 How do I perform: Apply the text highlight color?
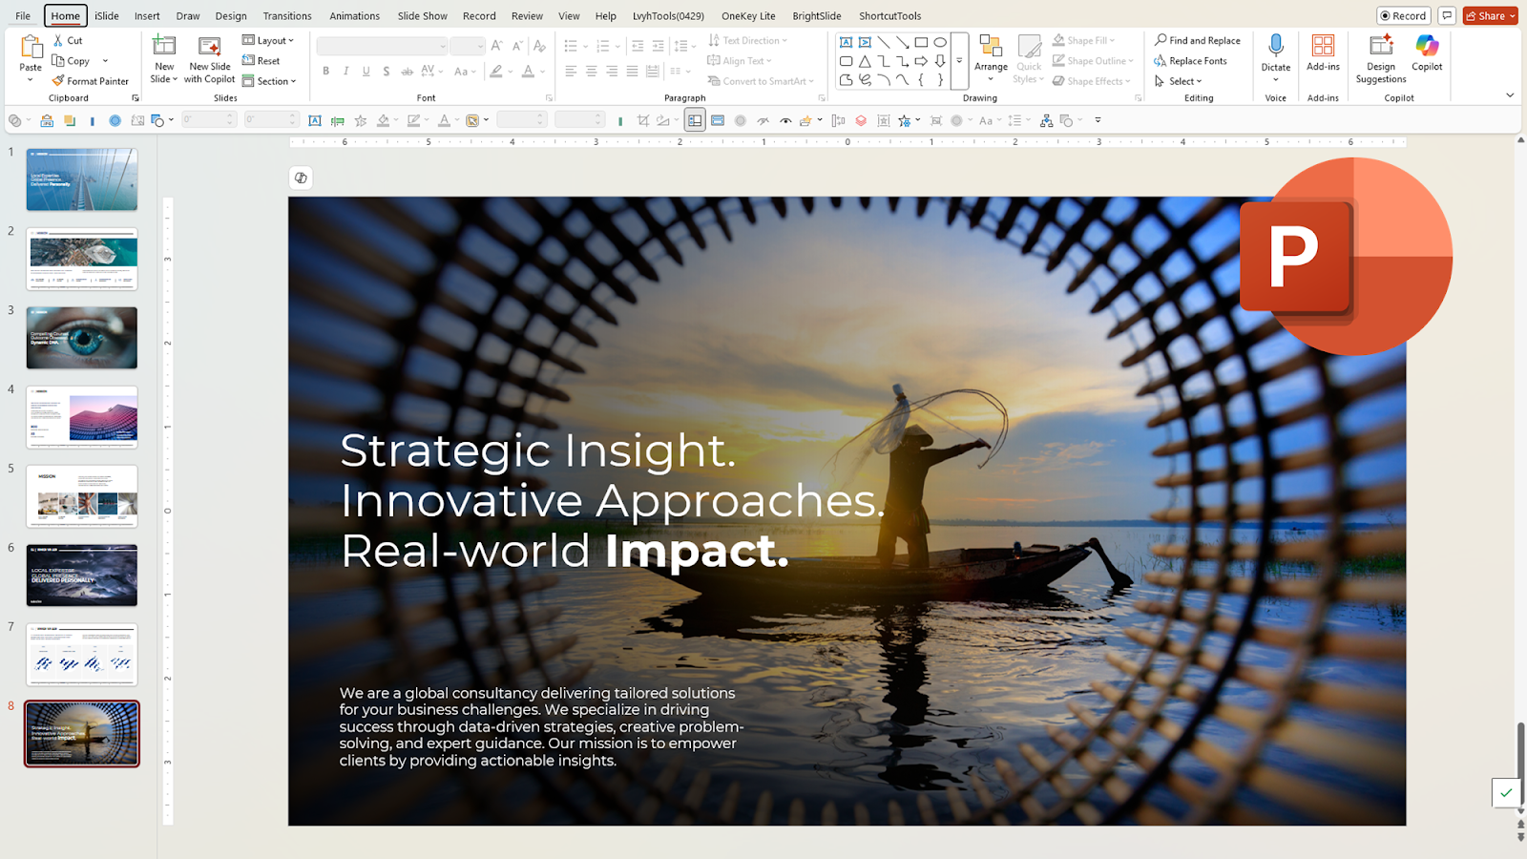tap(495, 71)
